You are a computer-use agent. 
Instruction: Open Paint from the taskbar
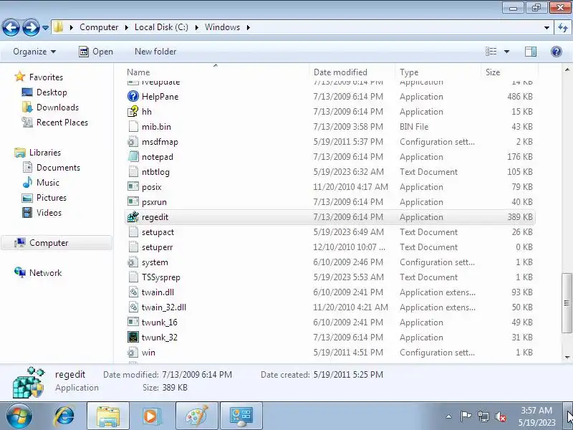click(x=196, y=416)
